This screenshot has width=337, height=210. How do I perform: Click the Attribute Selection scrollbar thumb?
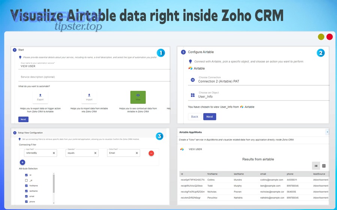point(54,183)
